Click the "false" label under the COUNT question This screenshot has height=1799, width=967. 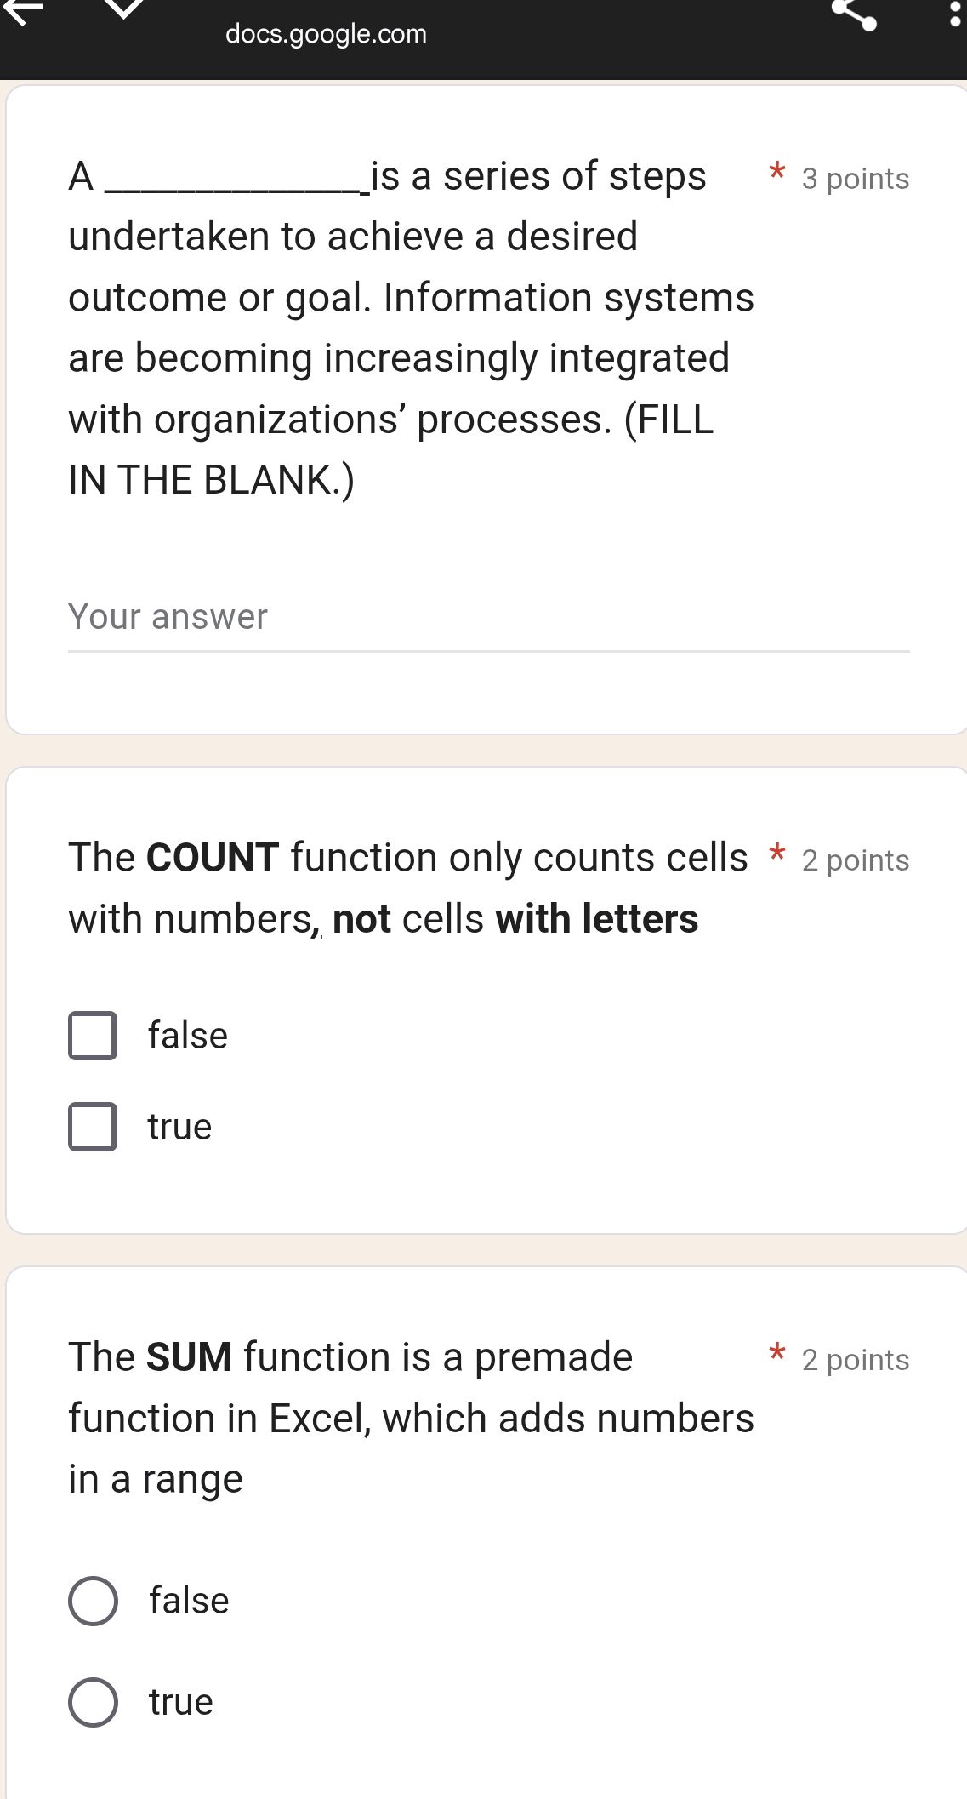click(x=188, y=1036)
